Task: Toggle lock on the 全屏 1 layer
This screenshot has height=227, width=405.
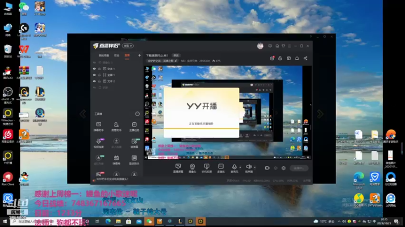Action: click(99, 75)
